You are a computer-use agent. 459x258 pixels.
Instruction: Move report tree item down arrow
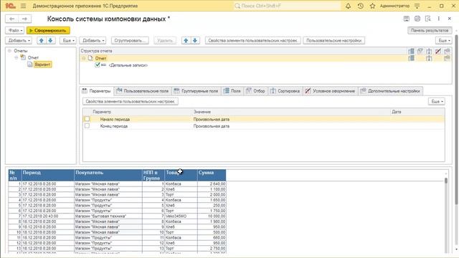[x=50, y=41]
